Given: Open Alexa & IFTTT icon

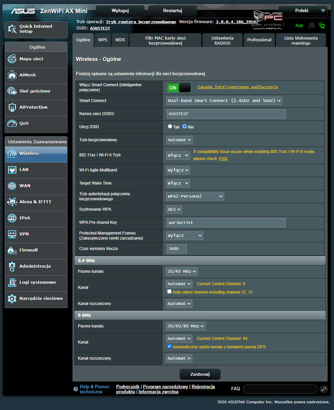Looking at the screenshot, I should coord(12,202).
